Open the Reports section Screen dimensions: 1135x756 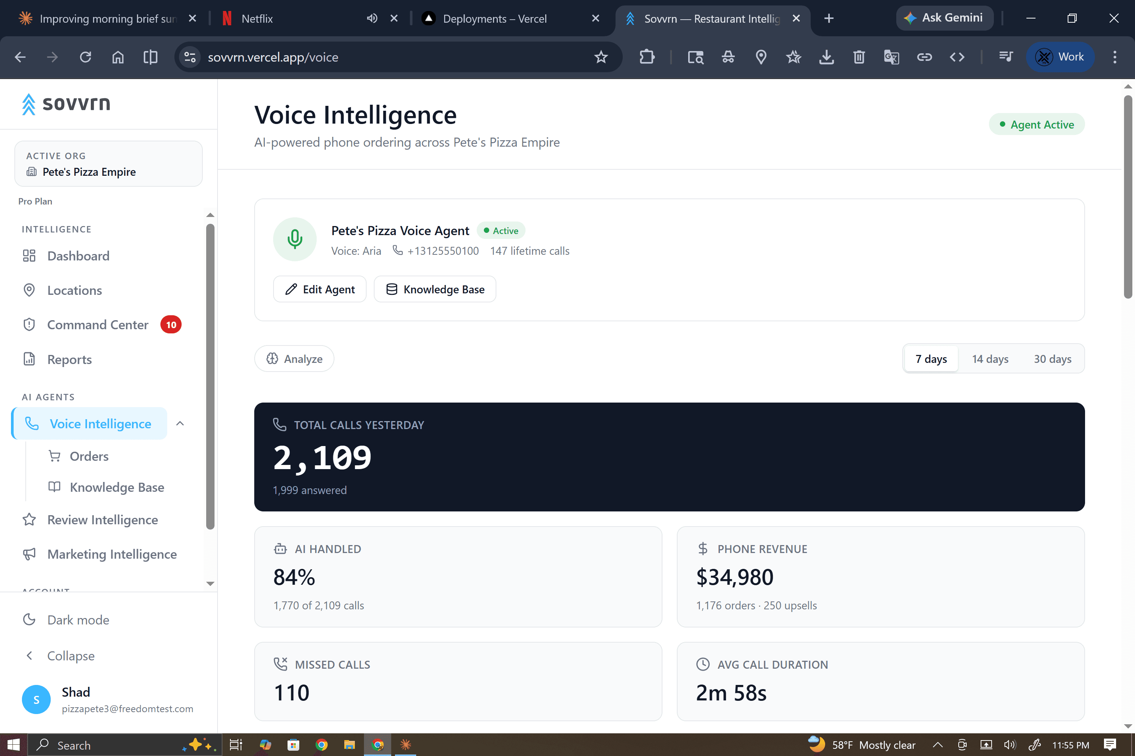click(x=69, y=359)
